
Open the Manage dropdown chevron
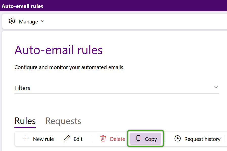point(43,21)
